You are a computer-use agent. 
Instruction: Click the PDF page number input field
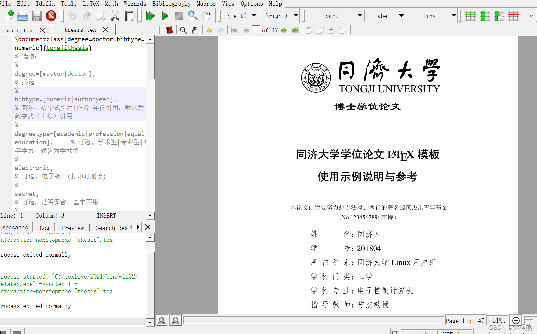point(256,30)
